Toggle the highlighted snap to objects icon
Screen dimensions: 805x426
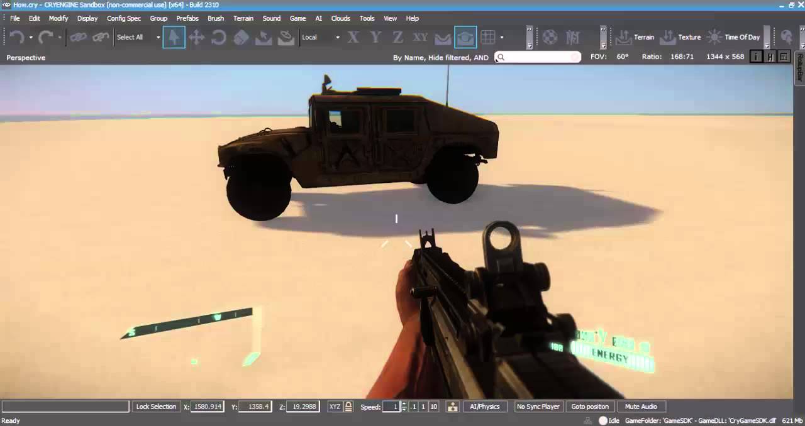(x=465, y=37)
